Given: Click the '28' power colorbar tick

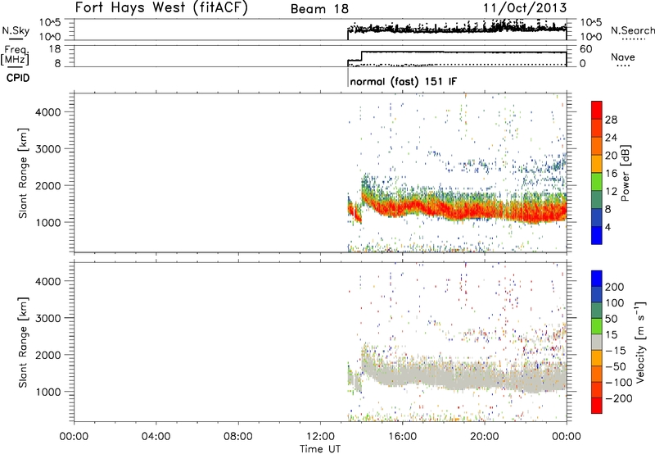Looking at the screenshot, I should (611, 120).
